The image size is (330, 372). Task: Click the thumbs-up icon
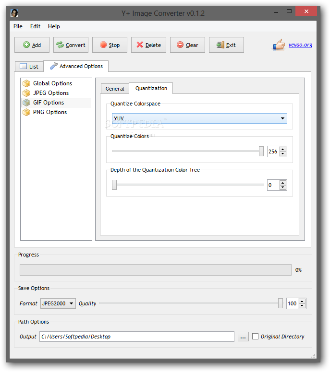coord(279,45)
